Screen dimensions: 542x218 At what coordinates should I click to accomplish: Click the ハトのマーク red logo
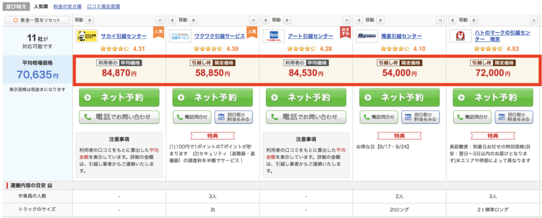460,36
